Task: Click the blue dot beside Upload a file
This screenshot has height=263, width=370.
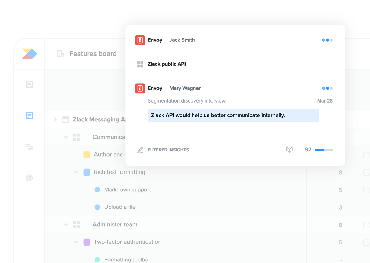Action: (97, 207)
